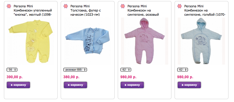Click the pink star icon on the yellow jumpsuit card

pyautogui.click(x=9, y=6)
